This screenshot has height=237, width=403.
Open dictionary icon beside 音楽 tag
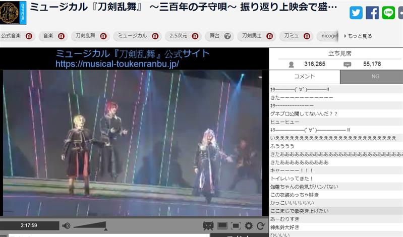coord(61,36)
